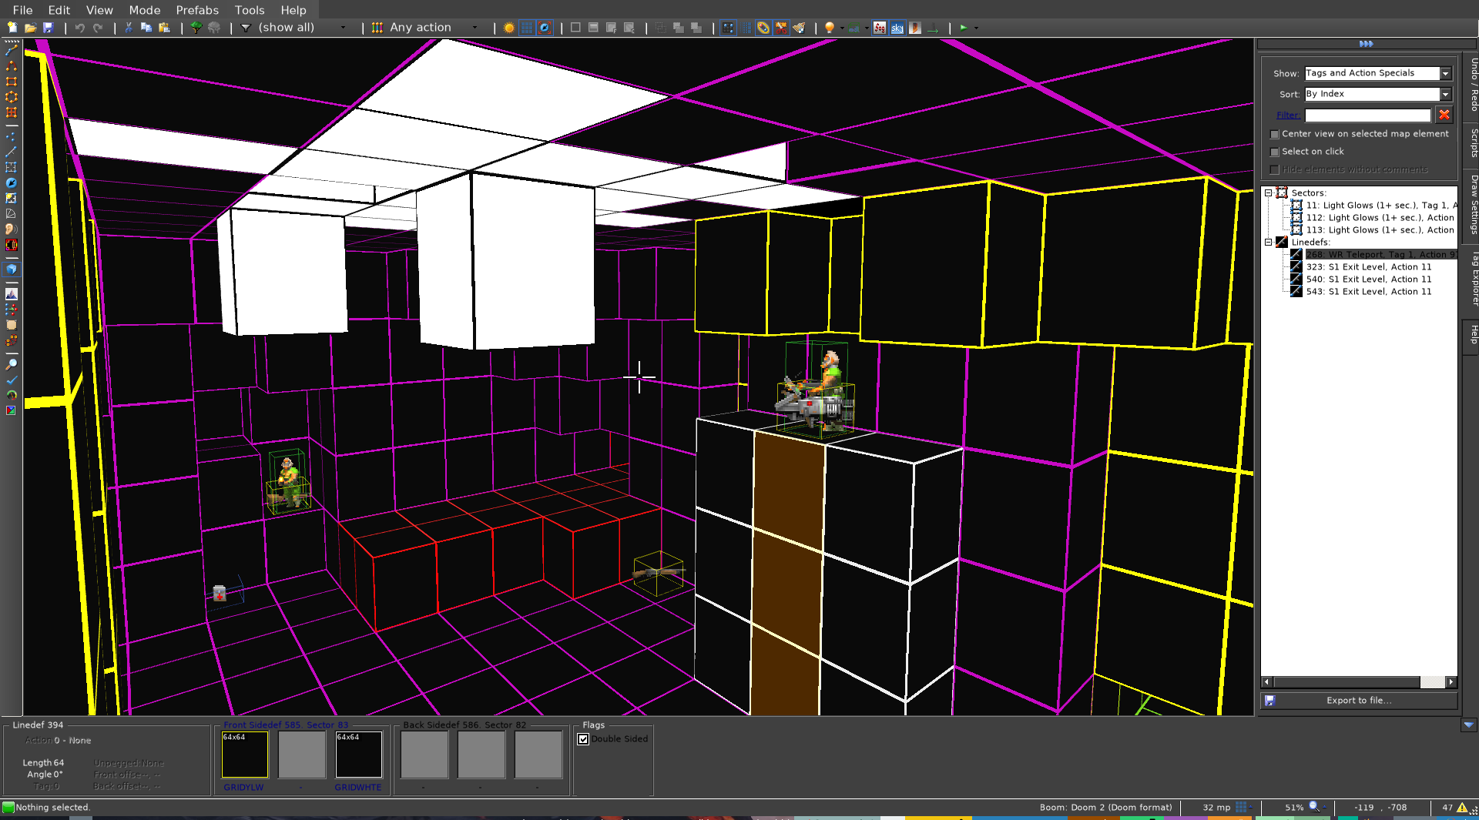Click the red scissors merge icon
The image size is (1479, 820).
[781, 28]
